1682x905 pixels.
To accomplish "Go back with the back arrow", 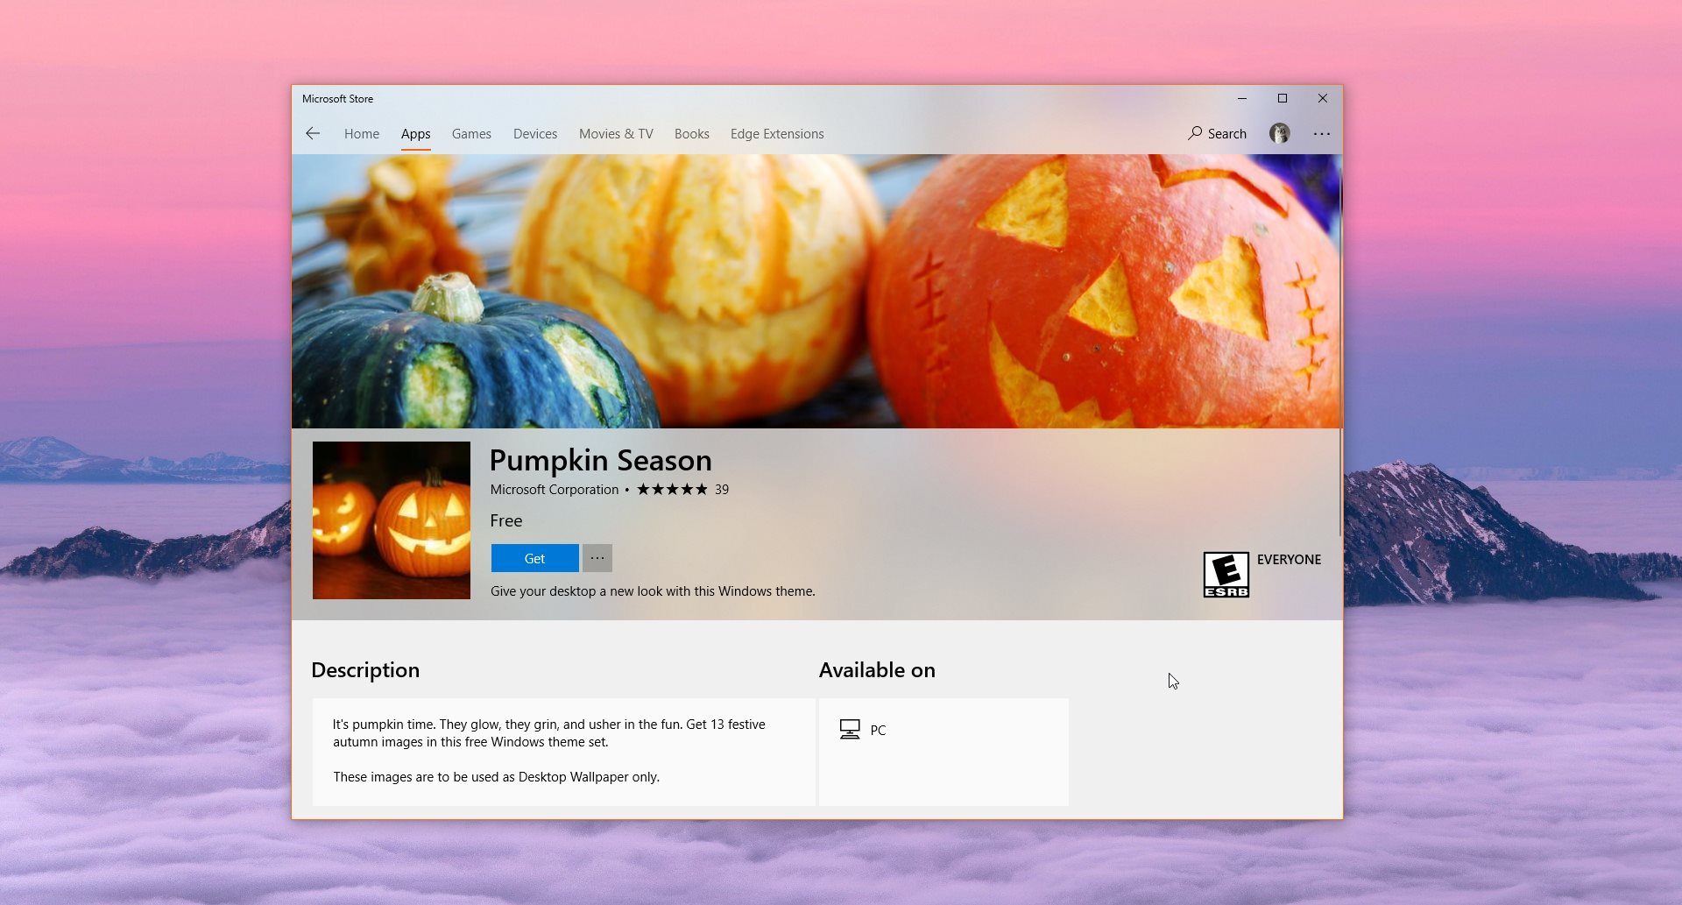I will [313, 133].
